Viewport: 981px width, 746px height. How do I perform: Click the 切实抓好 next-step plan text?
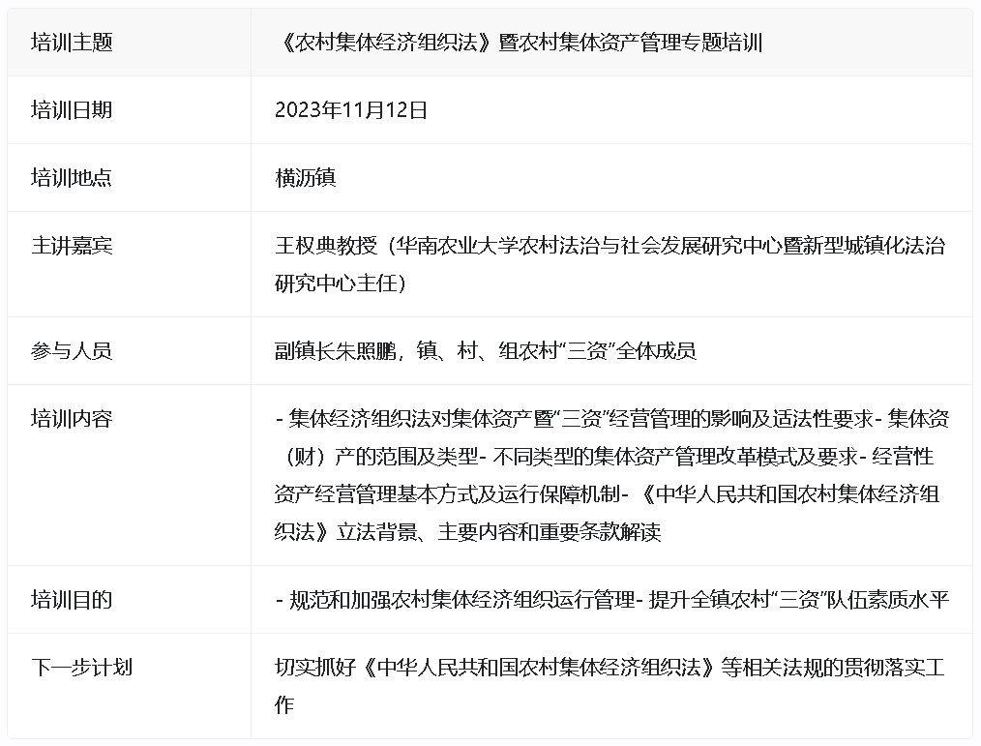313,668
